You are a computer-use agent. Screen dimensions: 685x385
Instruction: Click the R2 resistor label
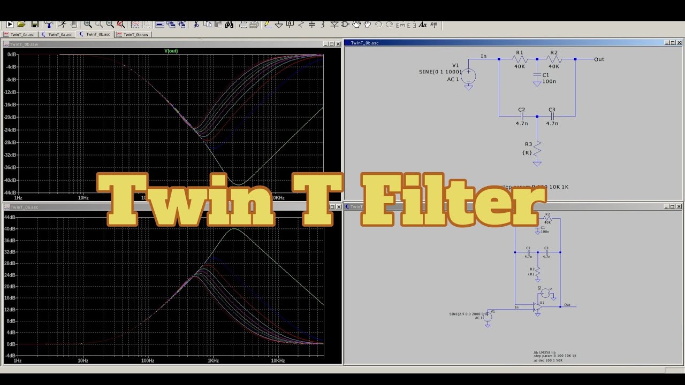coord(554,53)
